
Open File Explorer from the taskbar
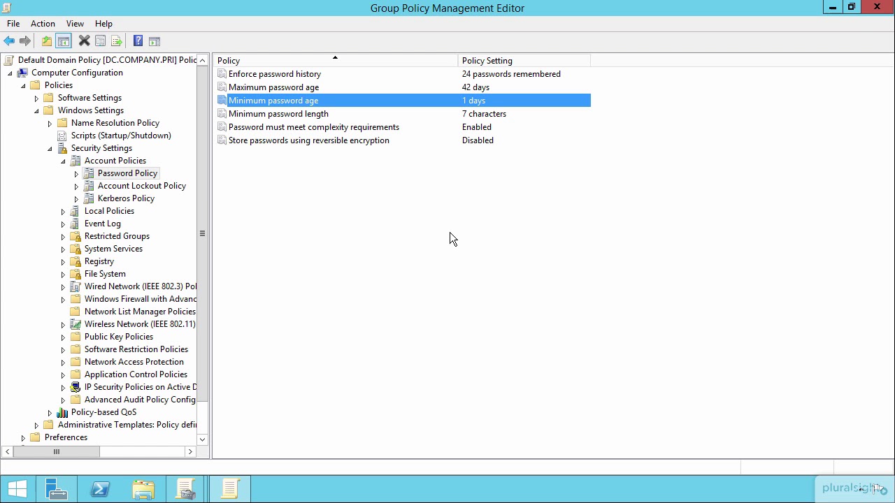[x=143, y=489]
